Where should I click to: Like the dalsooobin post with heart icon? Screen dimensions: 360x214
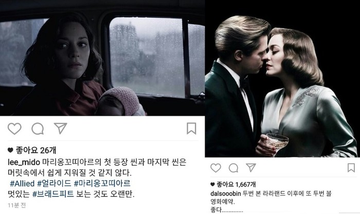point(215,168)
